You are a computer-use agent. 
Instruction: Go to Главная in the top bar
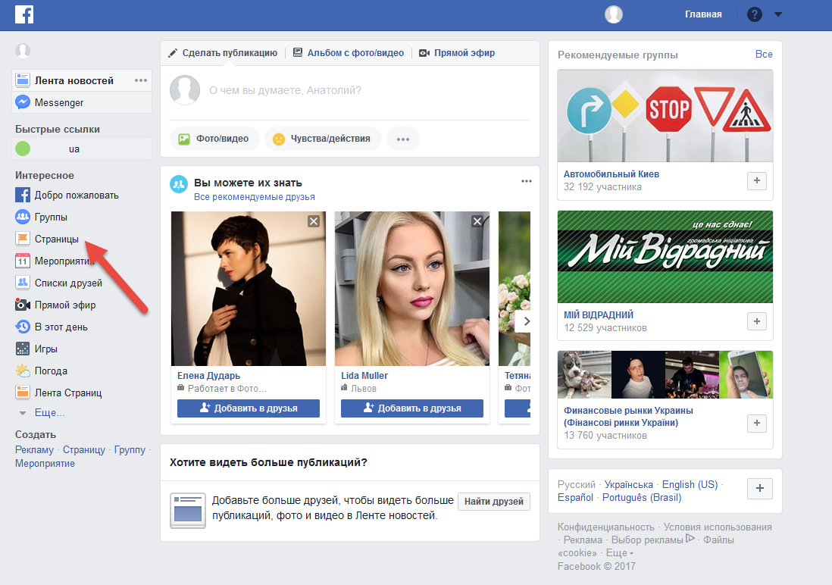[703, 14]
